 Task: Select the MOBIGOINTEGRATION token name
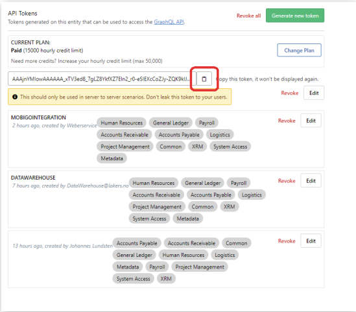(x=38, y=117)
